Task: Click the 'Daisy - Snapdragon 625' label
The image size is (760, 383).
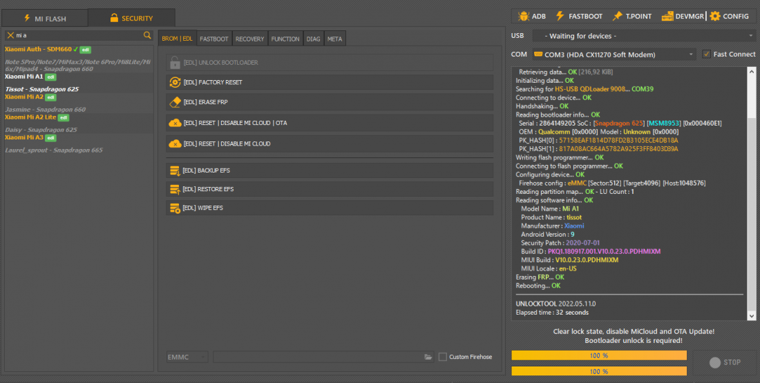Action: tap(41, 130)
